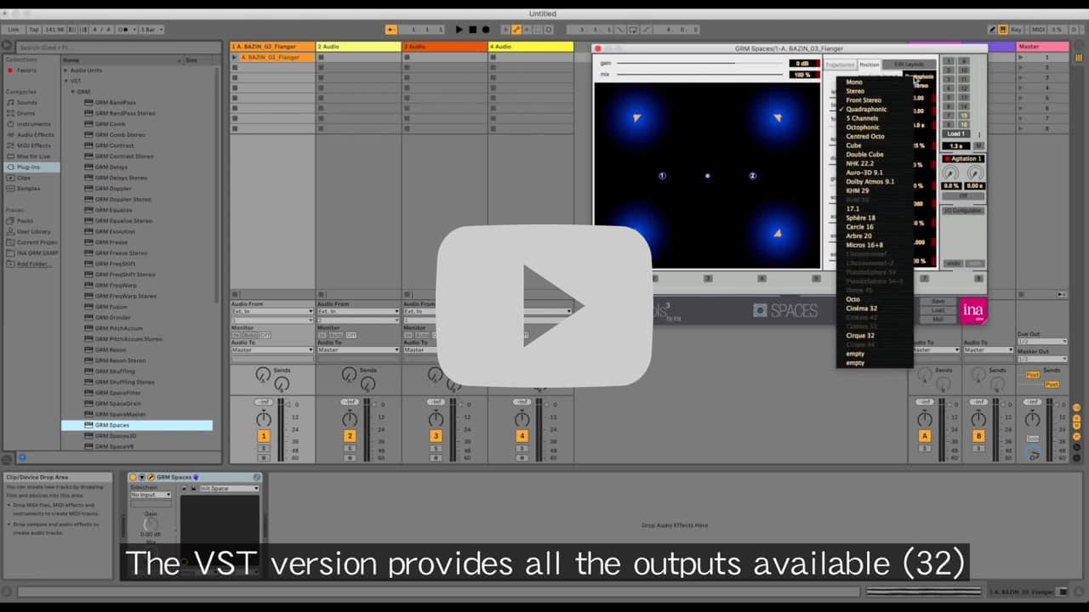Open the Sounds category in the browser
Viewport: 1089px width, 612px height.
click(26, 102)
